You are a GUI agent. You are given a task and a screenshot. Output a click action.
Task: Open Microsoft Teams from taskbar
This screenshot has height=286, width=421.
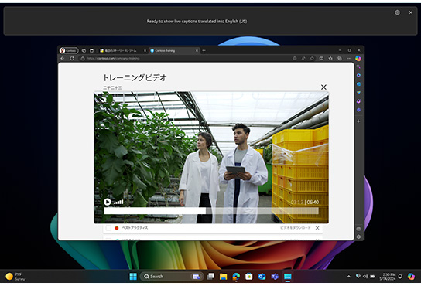click(275, 277)
